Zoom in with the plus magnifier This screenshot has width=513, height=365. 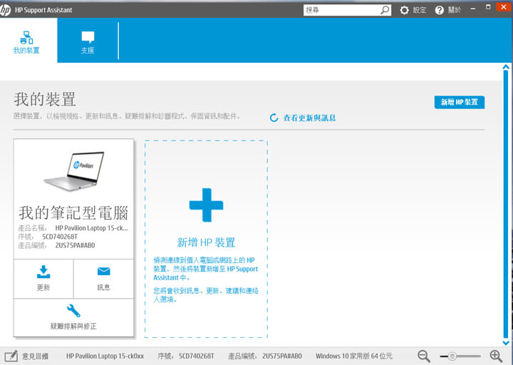(x=496, y=356)
